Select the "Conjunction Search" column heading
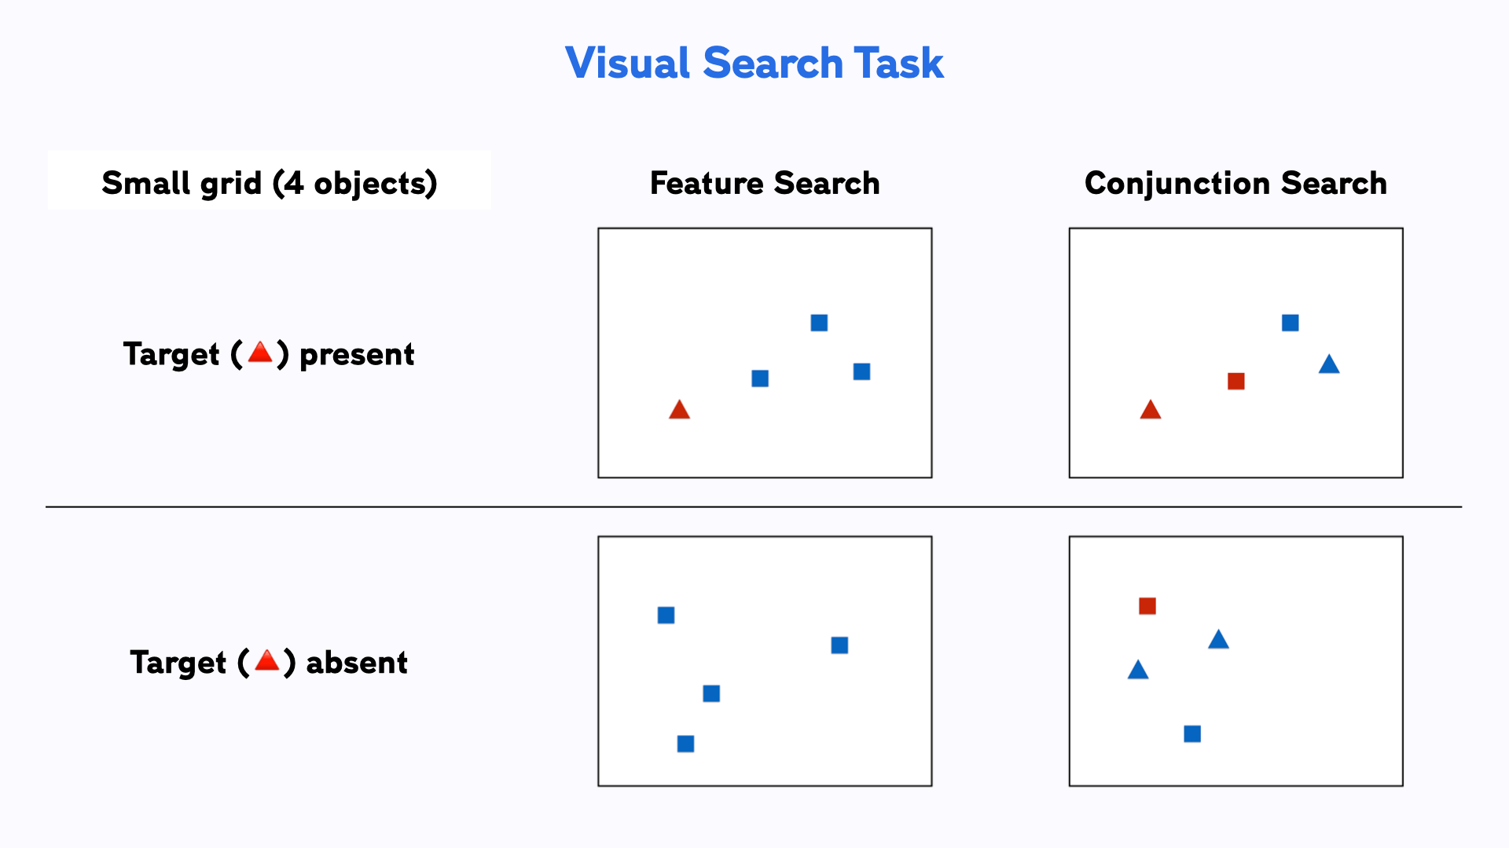This screenshot has height=848, width=1509. point(1235,183)
